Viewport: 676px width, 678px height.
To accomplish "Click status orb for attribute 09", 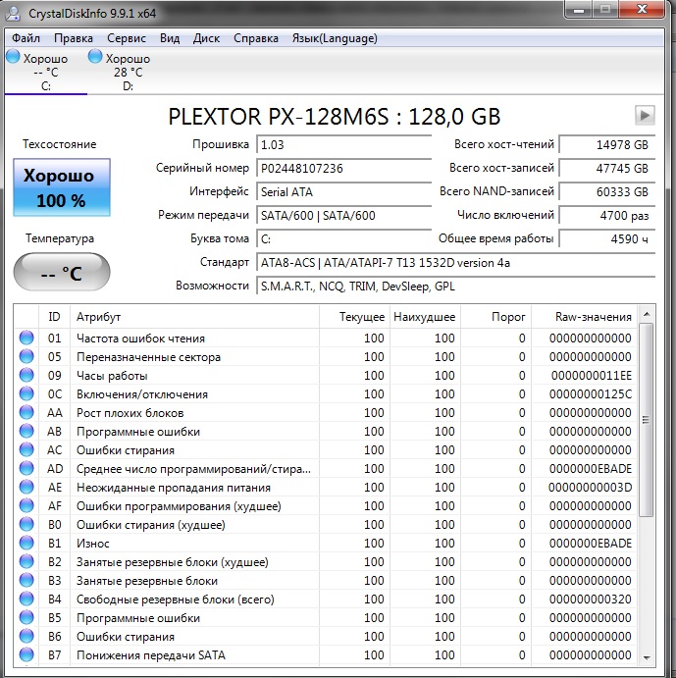I will click(x=26, y=375).
